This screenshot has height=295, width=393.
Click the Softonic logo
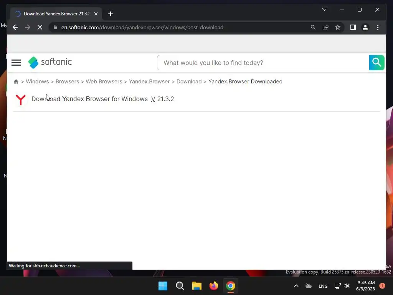(50, 62)
